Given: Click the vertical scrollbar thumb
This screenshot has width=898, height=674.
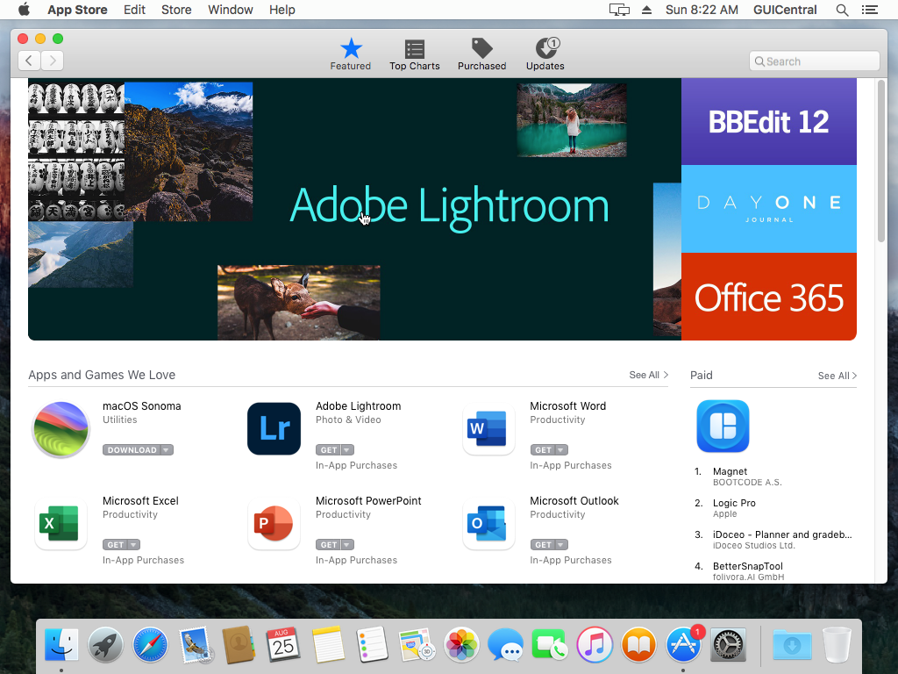Looking at the screenshot, I should tap(880, 161).
